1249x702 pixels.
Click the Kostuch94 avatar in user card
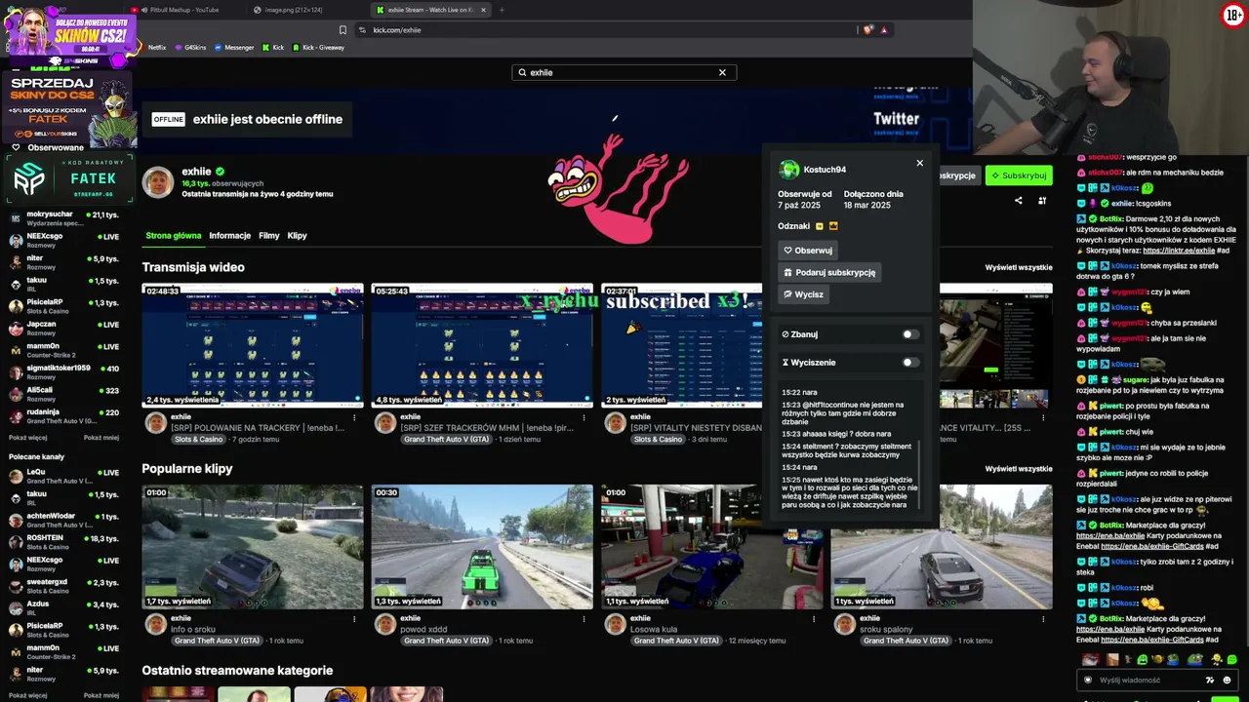[788, 170]
